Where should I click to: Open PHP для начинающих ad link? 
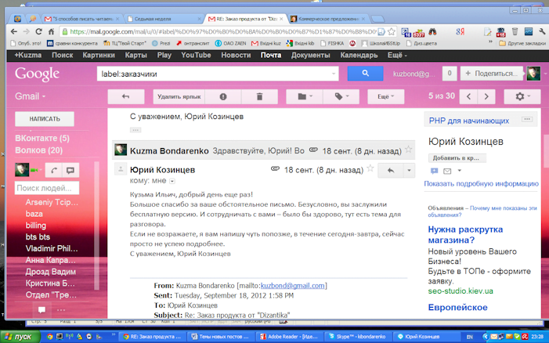tap(469, 121)
